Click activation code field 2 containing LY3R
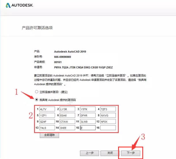 [67, 109]
